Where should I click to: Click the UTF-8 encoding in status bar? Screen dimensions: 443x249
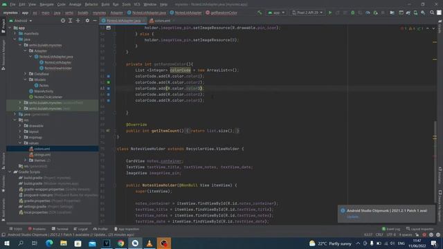(x=391, y=235)
